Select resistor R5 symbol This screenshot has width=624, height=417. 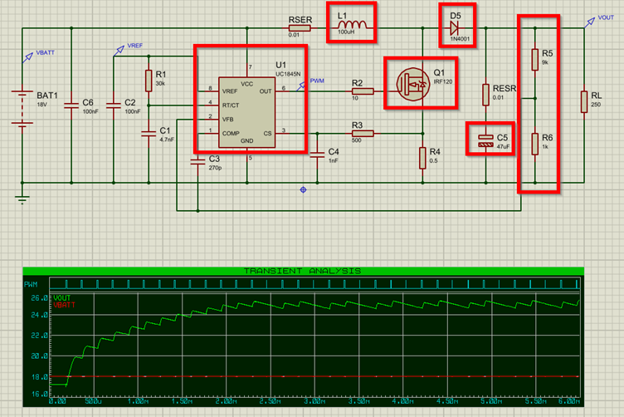pos(535,59)
